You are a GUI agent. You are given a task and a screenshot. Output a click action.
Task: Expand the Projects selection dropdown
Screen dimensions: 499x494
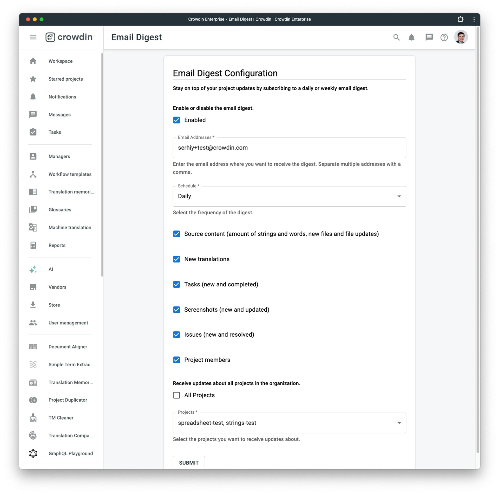399,422
